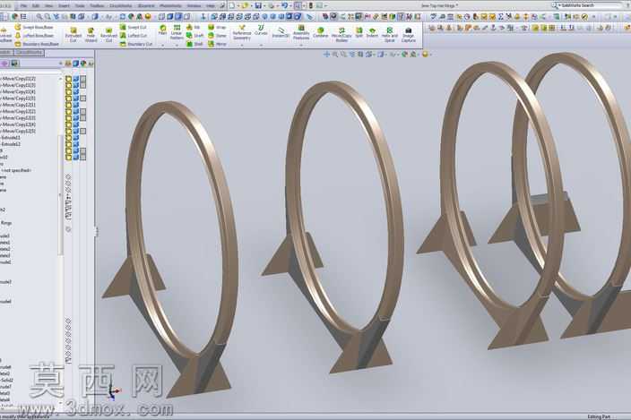Open the dropdown arrow under Linear Pattern
The width and height of the screenshot is (631, 420).
pyautogui.click(x=177, y=46)
